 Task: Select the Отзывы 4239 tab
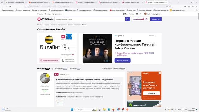[x=44, y=69]
